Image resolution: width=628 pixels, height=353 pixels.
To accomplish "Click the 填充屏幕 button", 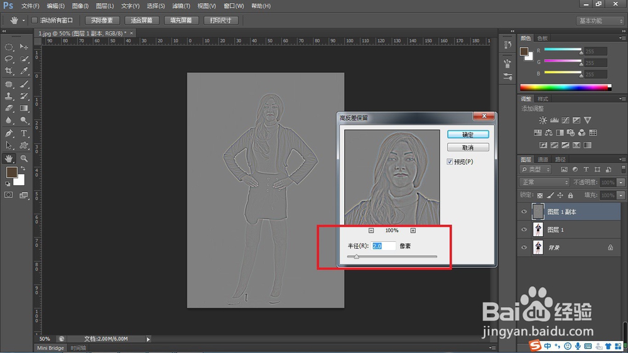I will pyautogui.click(x=181, y=21).
